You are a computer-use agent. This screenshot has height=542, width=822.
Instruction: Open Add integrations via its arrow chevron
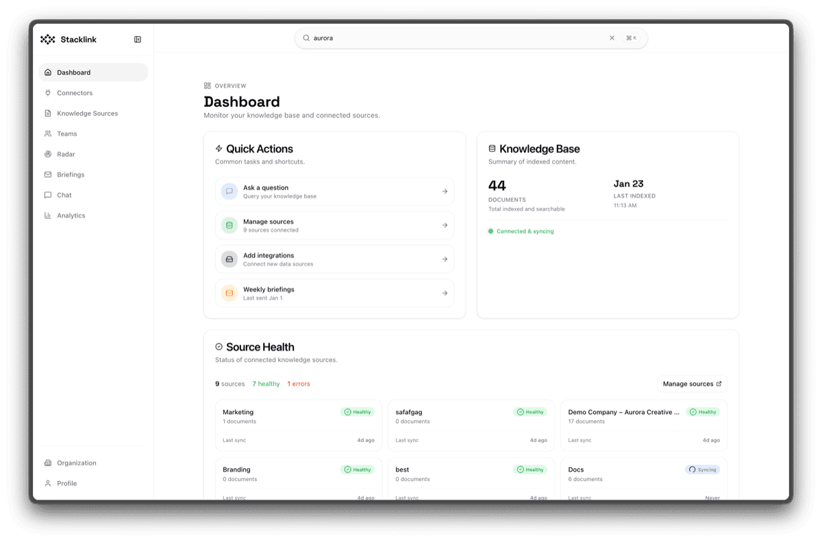pos(446,259)
